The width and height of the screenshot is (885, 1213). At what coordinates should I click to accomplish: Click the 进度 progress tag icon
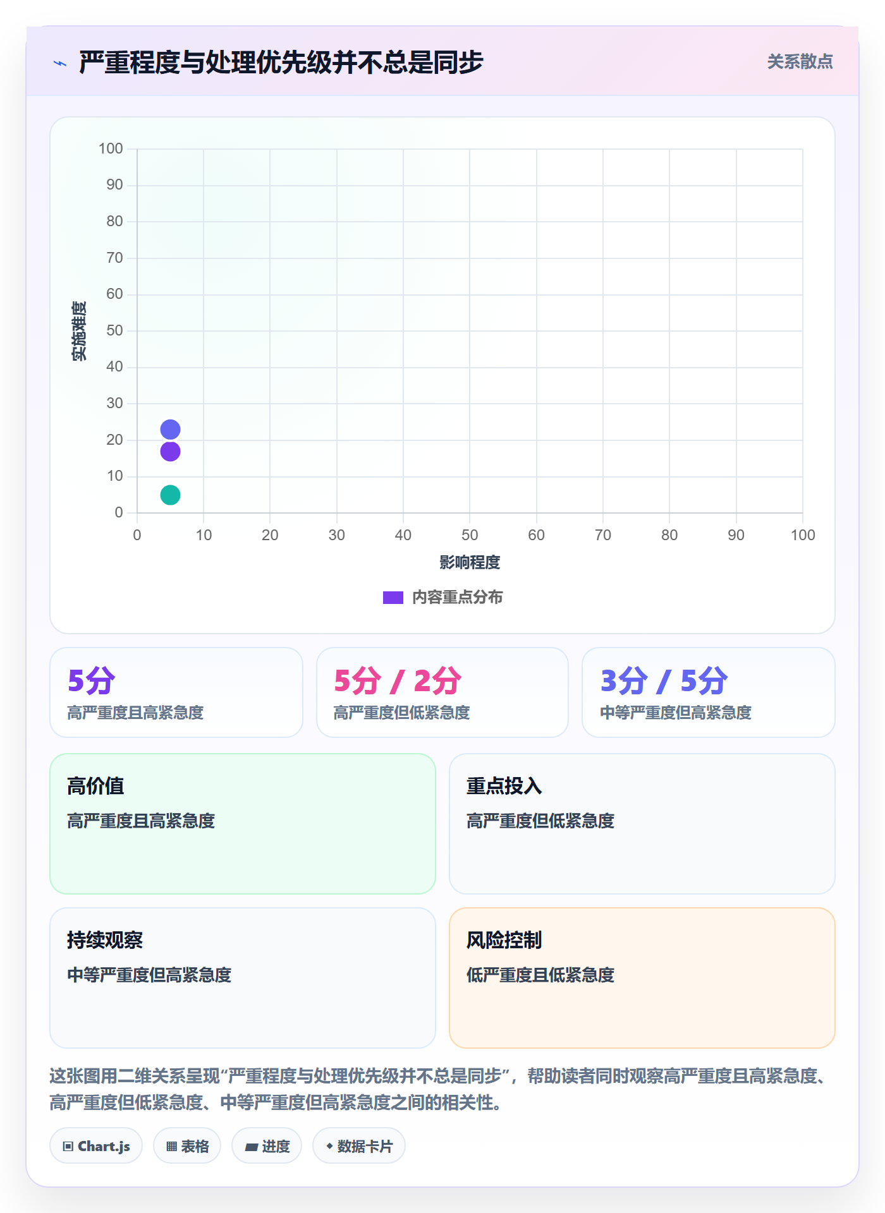pyautogui.click(x=252, y=1147)
